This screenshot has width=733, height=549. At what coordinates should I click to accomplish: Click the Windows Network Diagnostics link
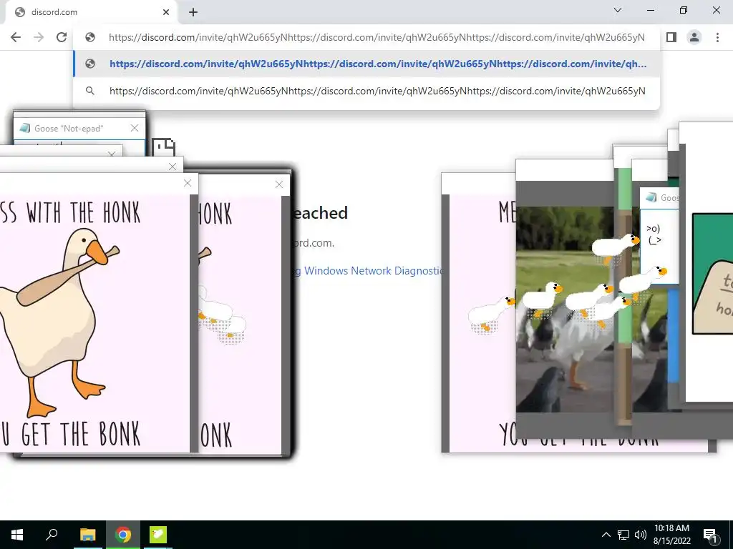click(x=373, y=271)
